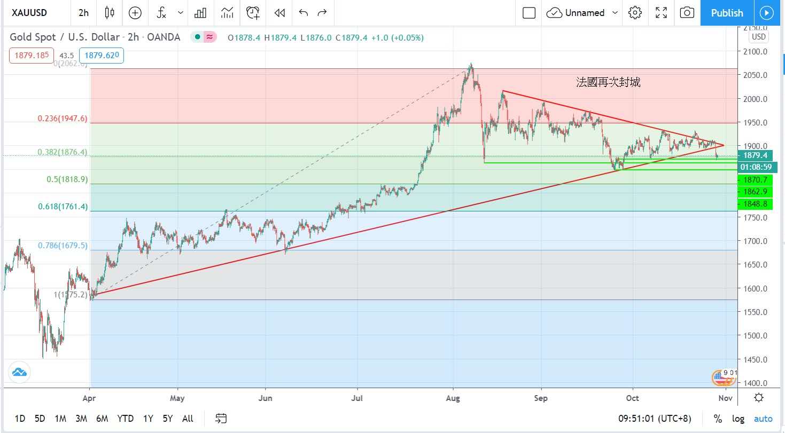Image resolution: width=785 pixels, height=433 pixels.
Task: Click the compare or add symbol icon
Action: [135, 13]
